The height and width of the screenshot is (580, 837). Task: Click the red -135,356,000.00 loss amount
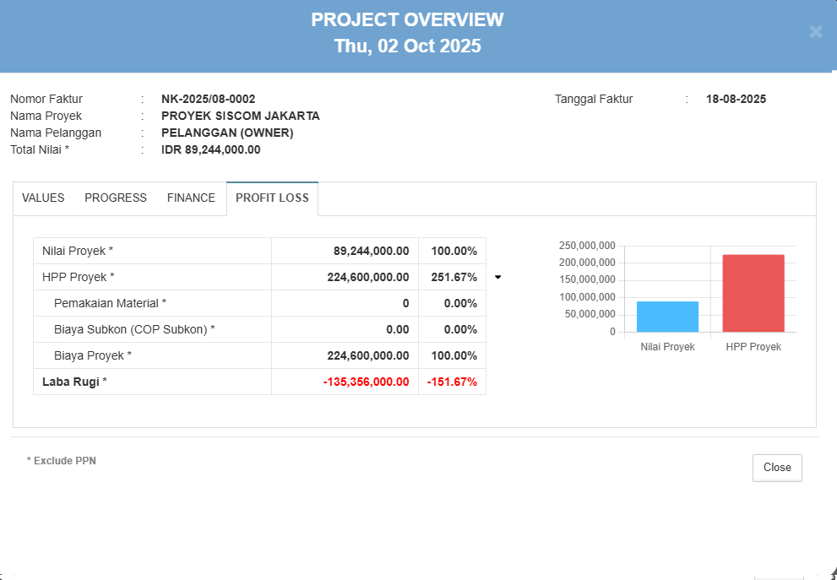pyautogui.click(x=366, y=382)
